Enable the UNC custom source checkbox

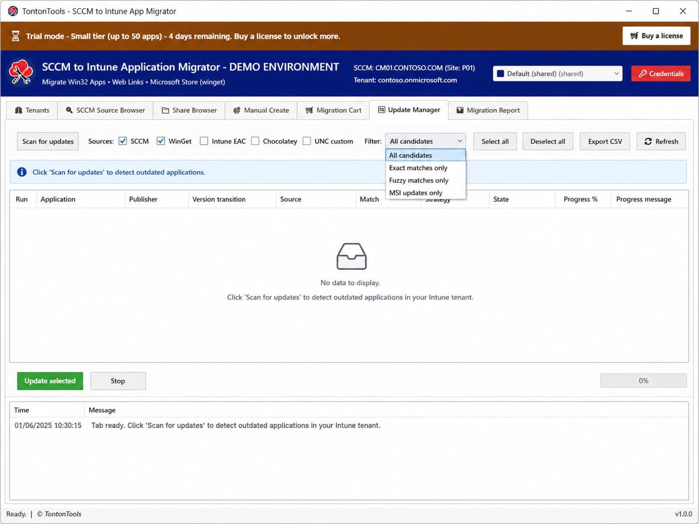click(307, 141)
